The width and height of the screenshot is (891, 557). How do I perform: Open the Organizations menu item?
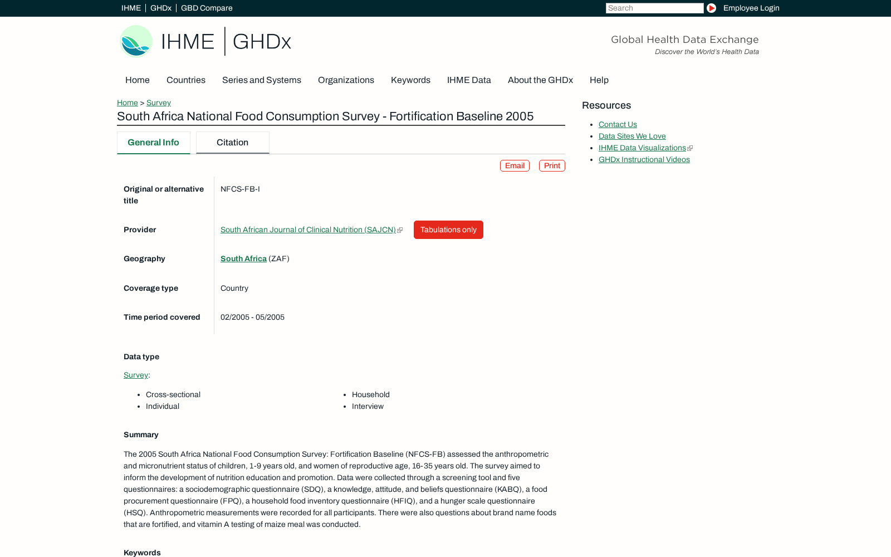click(x=346, y=80)
